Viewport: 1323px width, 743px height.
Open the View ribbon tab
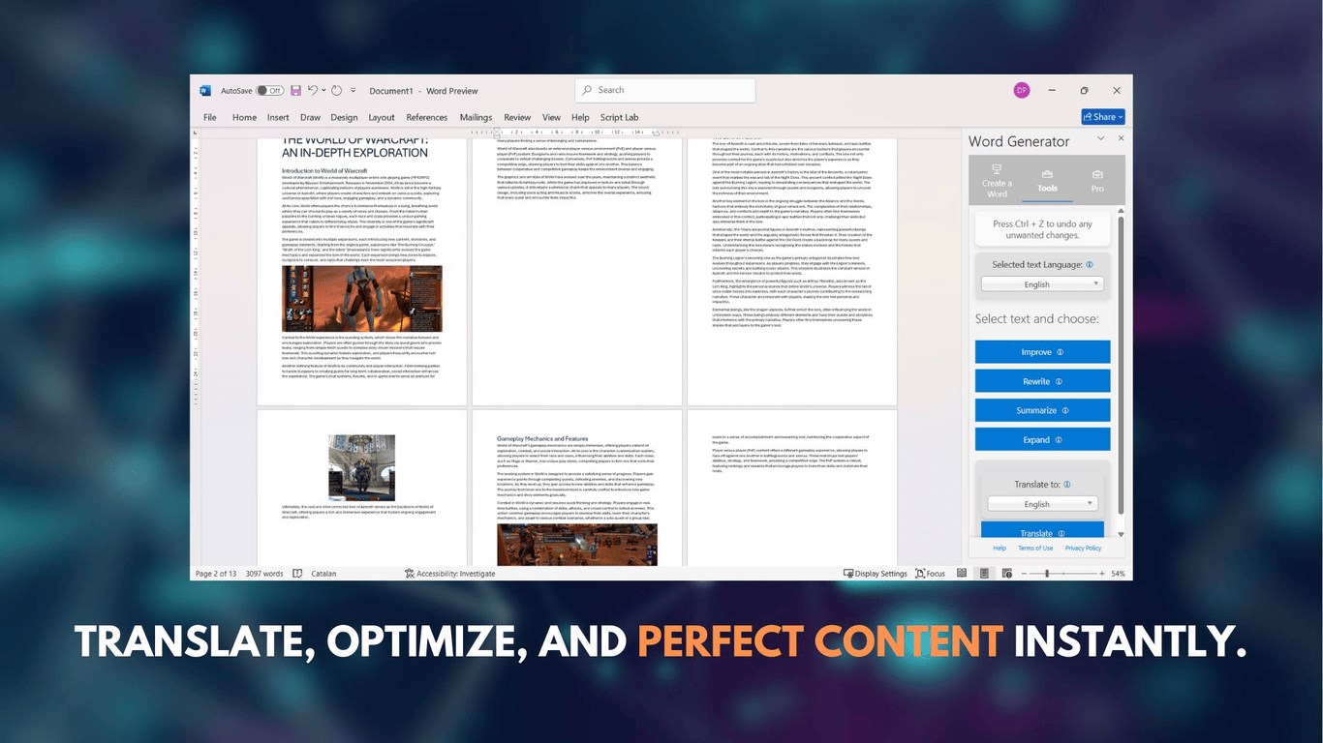coord(551,118)
